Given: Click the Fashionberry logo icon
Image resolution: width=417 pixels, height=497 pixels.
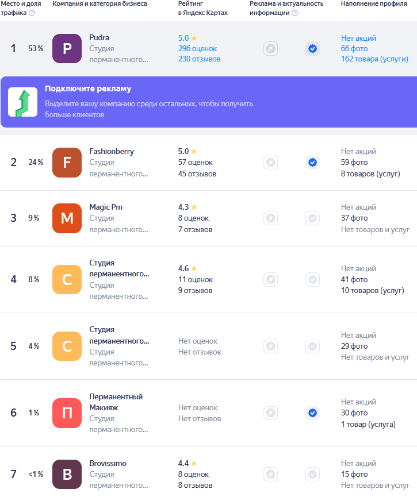Looking at the screenshot, I should 67,162.
